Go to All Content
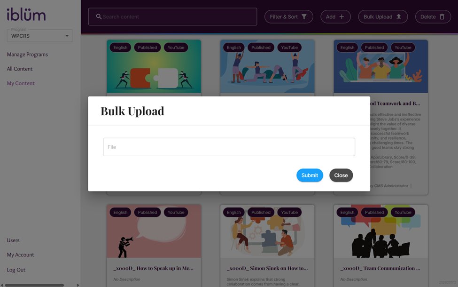458x287 pixels. pyautogui.click(x=20, y=69)
